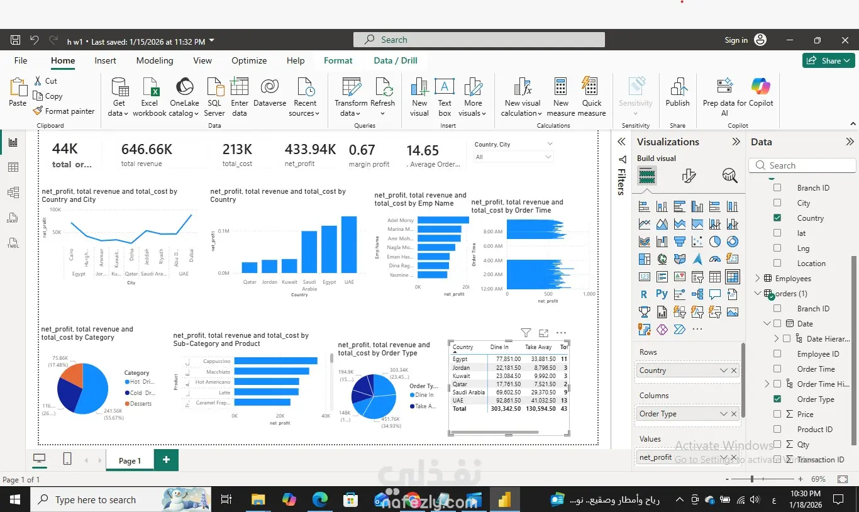Open the Analytics pane magnifier icon
This screenshot has height=512, width=859.
tap(729, 175)
